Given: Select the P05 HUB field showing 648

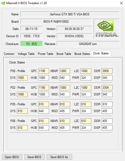Looking at the screenshot, I should pos(44,111).
